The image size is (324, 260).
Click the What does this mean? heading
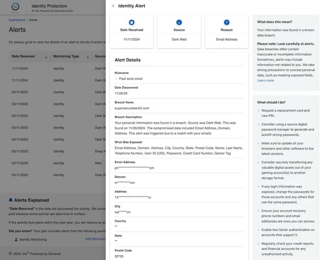[x=274, y=22]
